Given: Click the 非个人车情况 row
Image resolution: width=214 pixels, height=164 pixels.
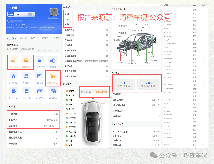Looking at the screenshot, I should click(x=86, y=71).
